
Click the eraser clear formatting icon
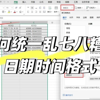point(20,12)
